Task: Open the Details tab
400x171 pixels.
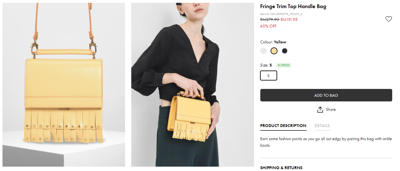Action: 322,126
